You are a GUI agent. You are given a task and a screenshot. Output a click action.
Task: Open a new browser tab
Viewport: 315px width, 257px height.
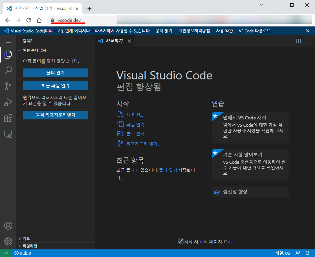(x=89, y=9)
